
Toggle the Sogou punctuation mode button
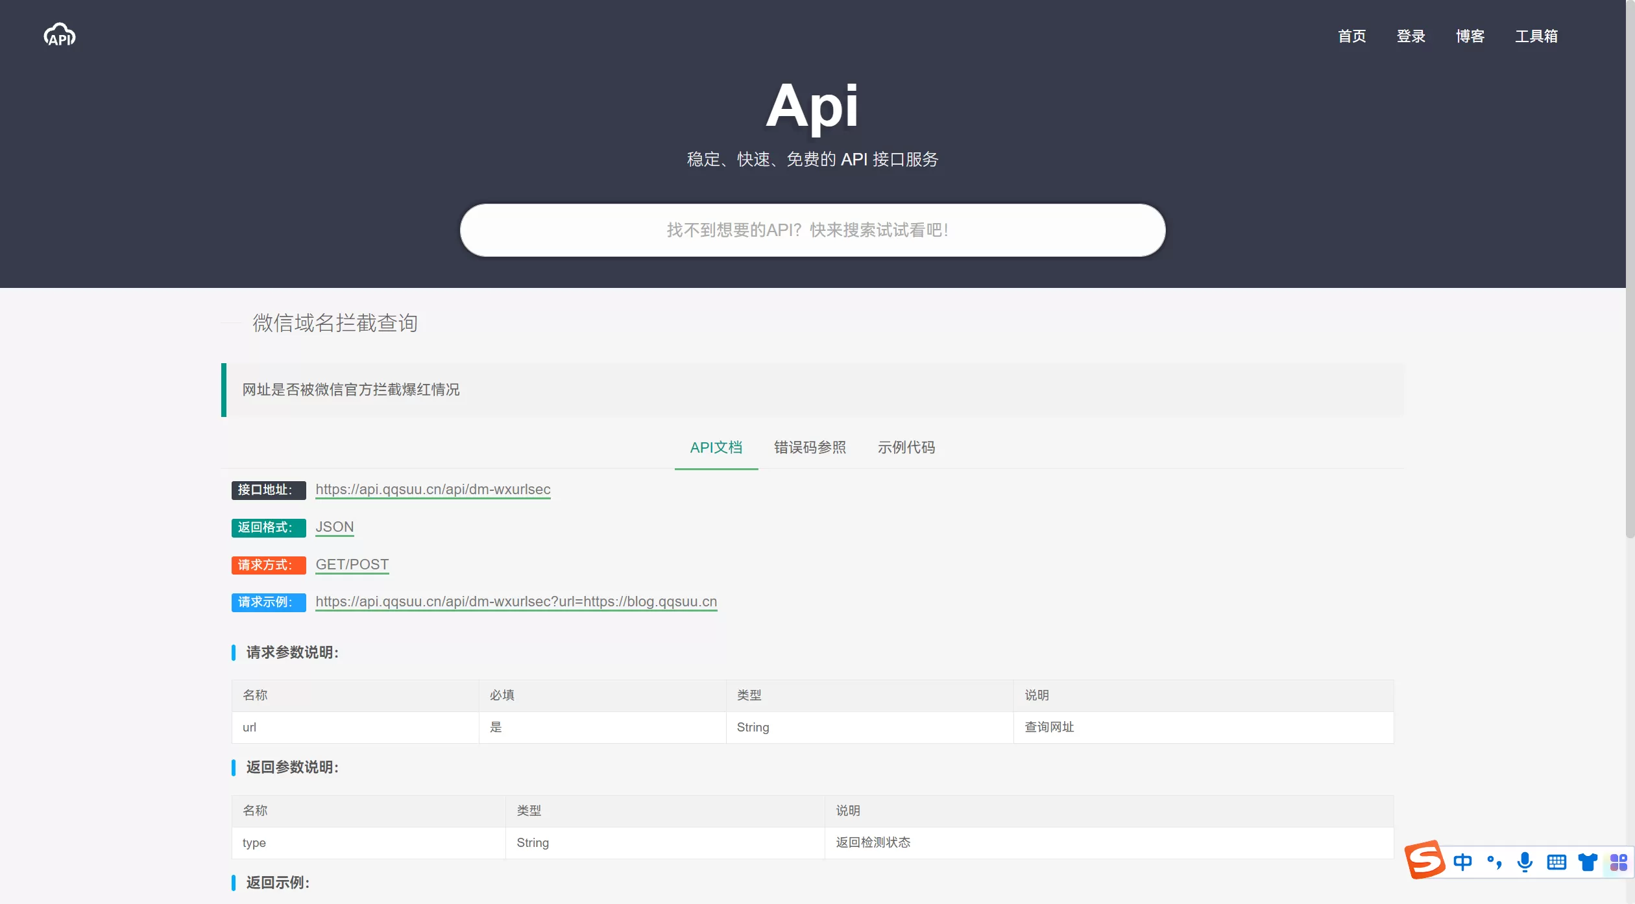tap(1494, 862)
